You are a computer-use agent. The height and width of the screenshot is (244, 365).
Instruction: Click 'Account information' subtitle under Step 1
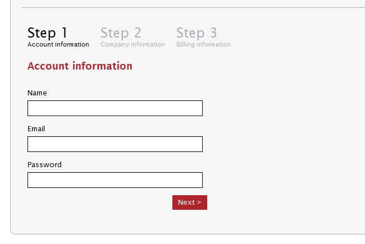pyautogui.click(x=58, y=45)
